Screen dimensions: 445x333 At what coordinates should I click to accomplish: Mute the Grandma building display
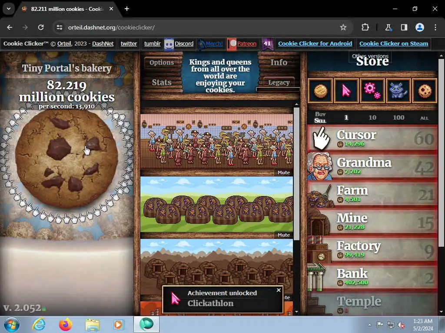point(284,173)
